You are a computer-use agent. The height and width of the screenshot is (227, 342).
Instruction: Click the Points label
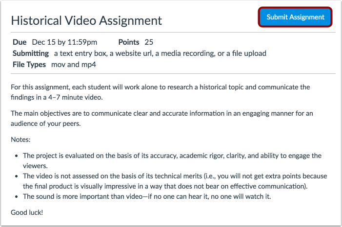[129, 42]
